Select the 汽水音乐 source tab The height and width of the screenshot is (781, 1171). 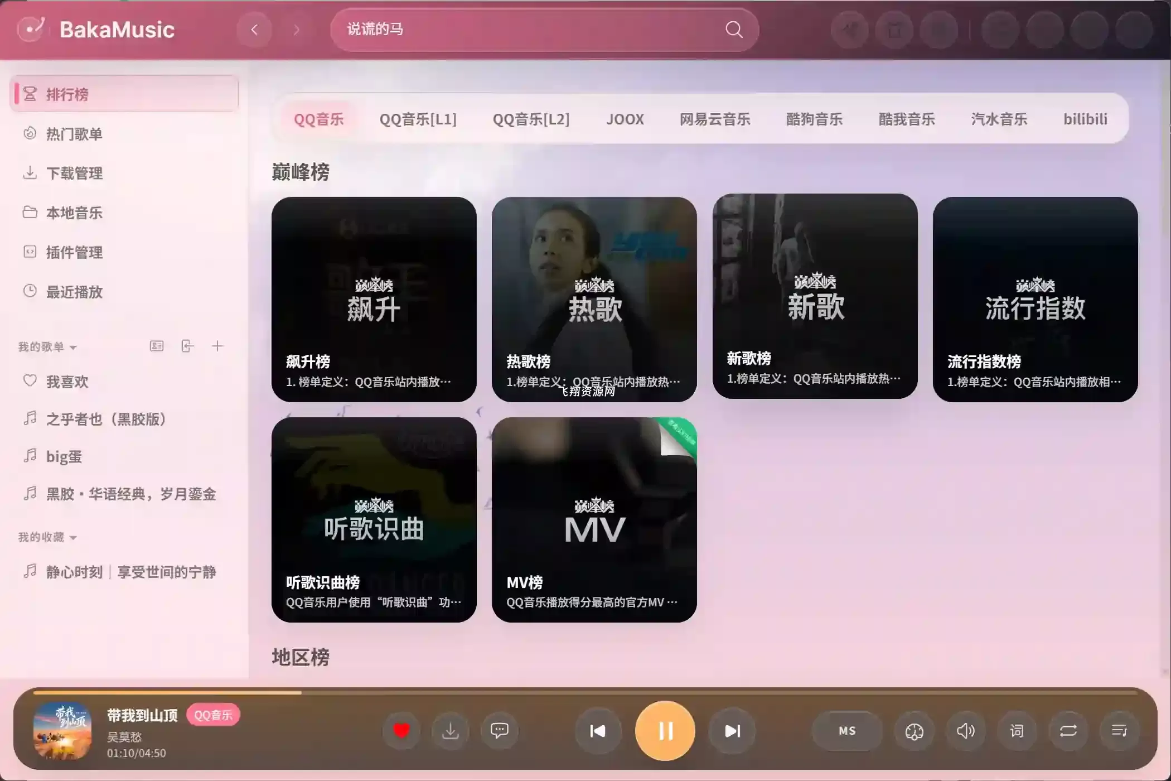coord(999,119)
